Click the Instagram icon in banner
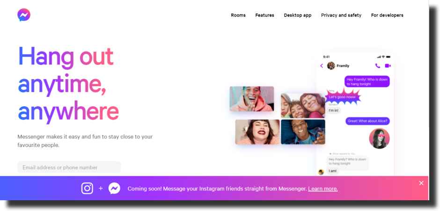Image resolution: width=440 pixels, height=211 pixels. coord(87,188)
